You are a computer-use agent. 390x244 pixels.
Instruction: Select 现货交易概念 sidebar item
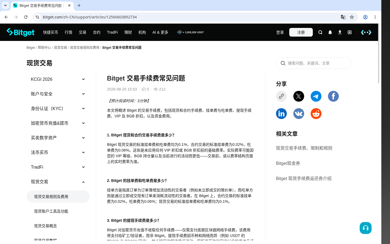[58, 226]
